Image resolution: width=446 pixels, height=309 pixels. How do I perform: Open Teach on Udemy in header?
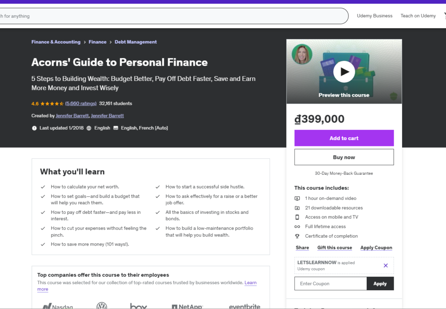click(x=418, y=16)
